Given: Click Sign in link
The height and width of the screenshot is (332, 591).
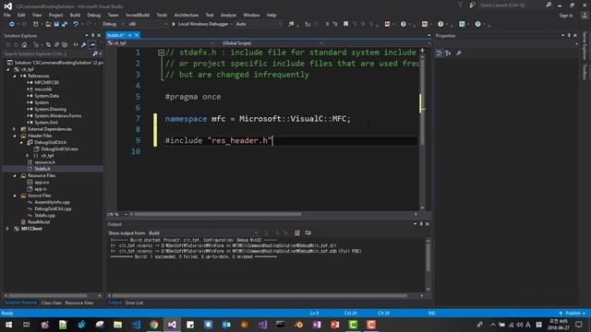Looking at the screenshot, I should point(566,16).
